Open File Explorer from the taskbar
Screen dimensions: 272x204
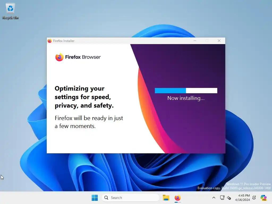click(x=166, y=198)
